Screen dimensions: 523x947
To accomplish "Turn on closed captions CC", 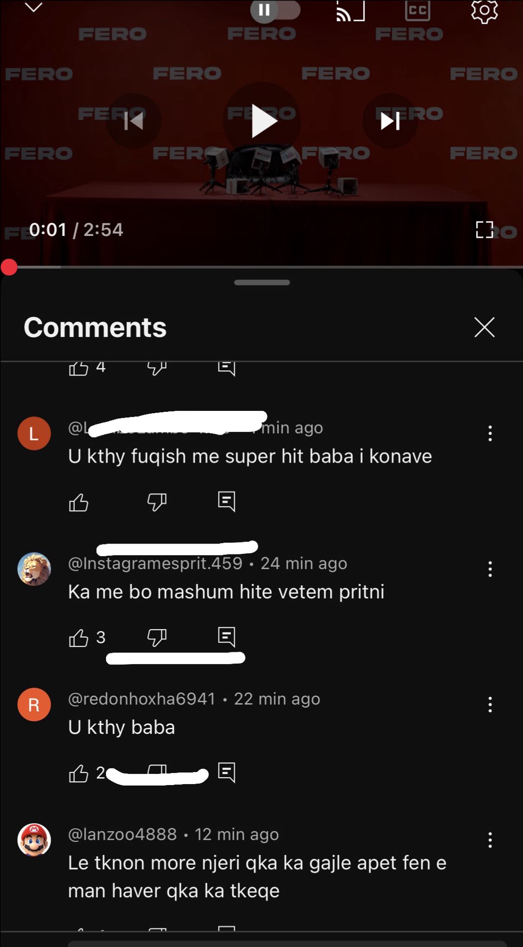I will (x=417, y=10).
